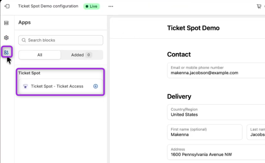Open the Country/Region dropdown
Screen dimensions: 265x163
216,112
